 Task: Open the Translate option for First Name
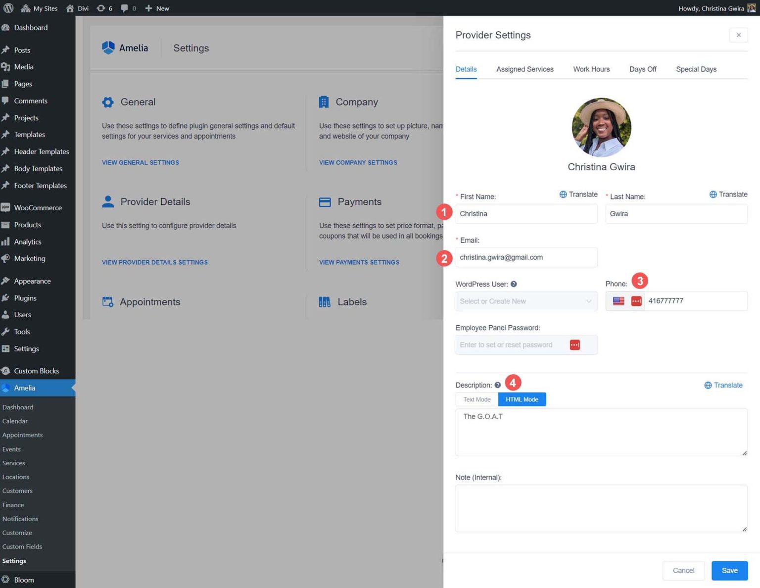click(x=578, y=194)
